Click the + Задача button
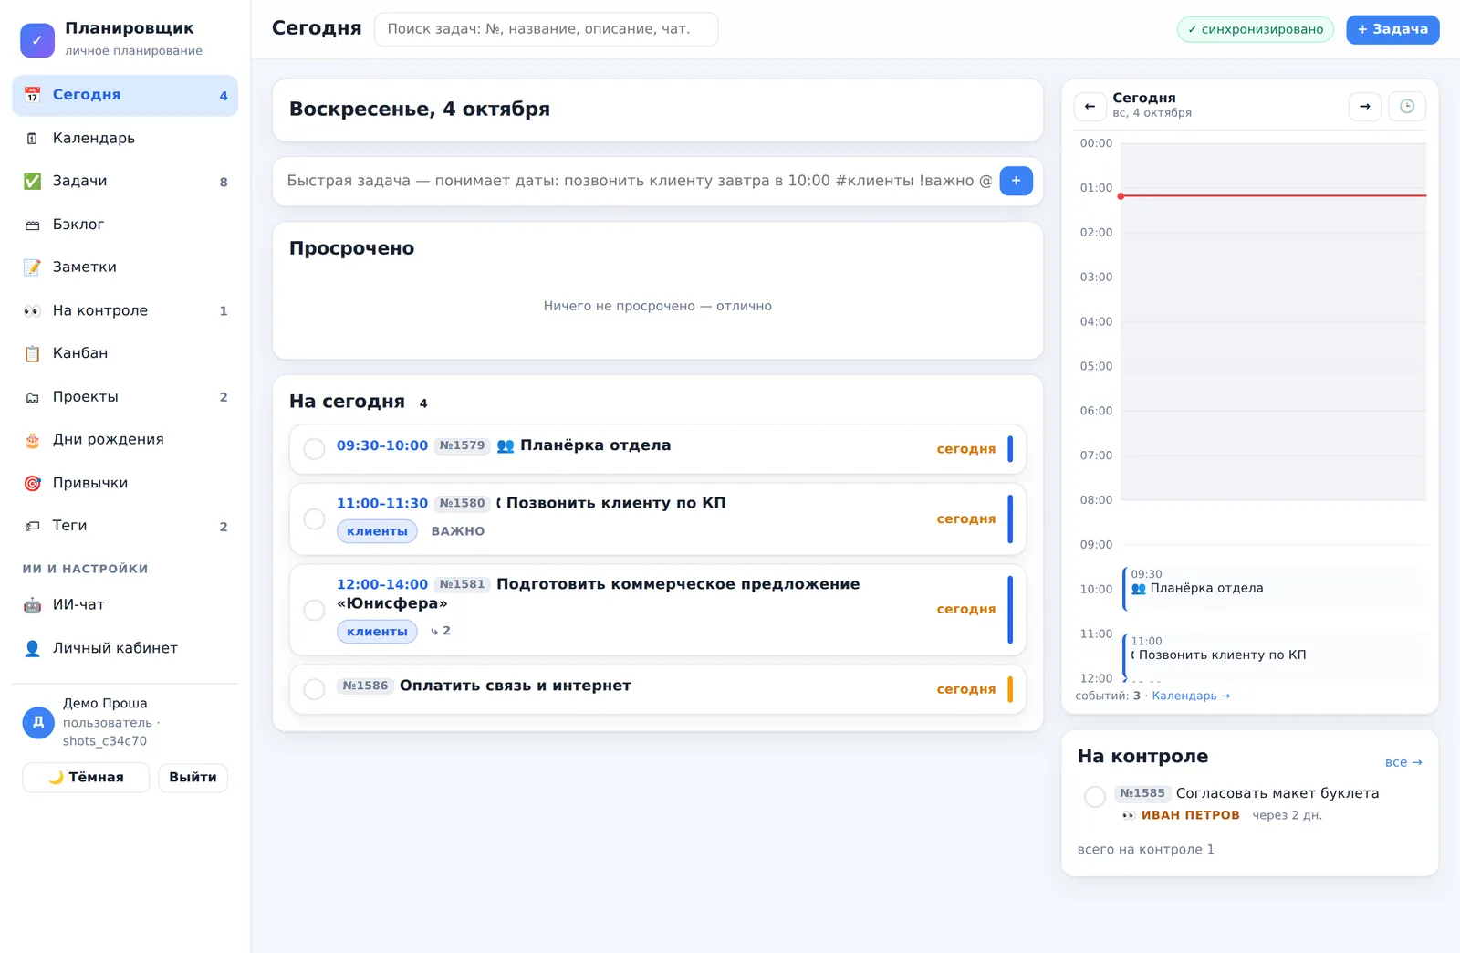 pos(1392,29)
